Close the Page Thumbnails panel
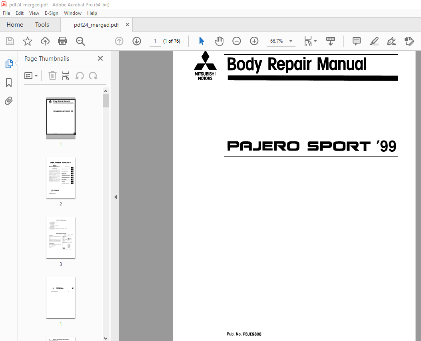421x341 pixels. (x=100, y=58)
